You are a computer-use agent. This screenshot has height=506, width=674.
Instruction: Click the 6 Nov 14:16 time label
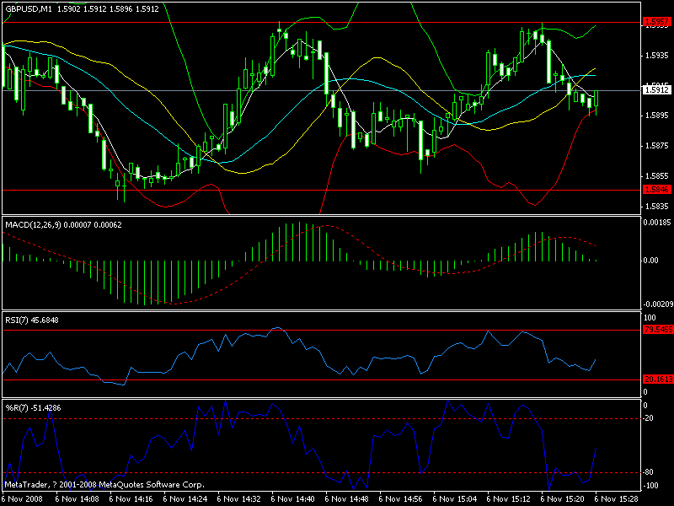[131, 499]
